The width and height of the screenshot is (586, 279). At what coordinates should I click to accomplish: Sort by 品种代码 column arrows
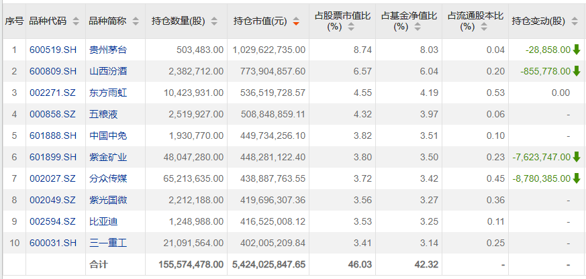click(76, 21)
